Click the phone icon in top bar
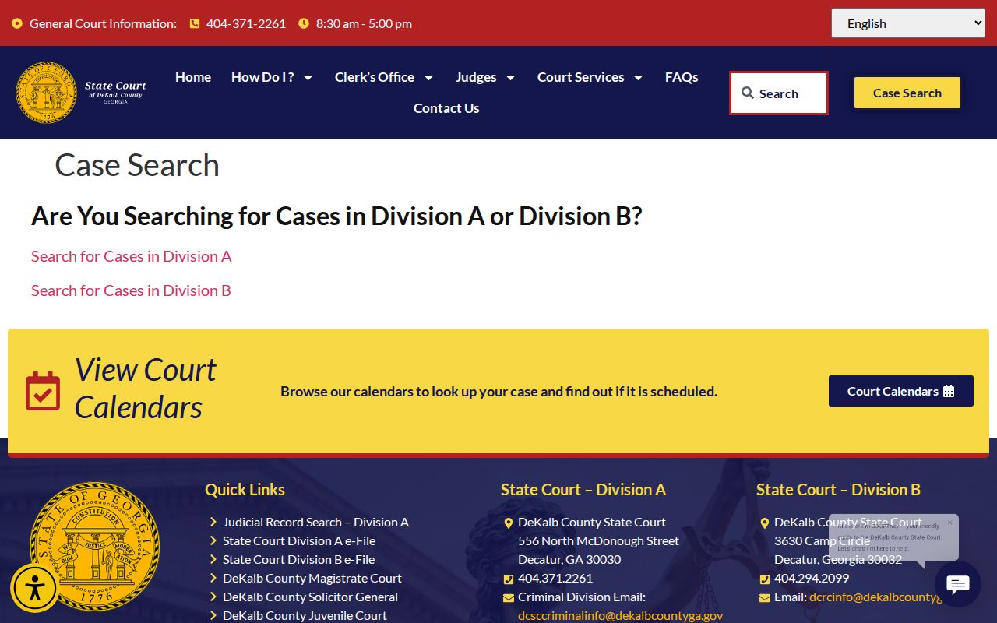The height and width of the screenshot is (623, 997). (x=195, y=23)
